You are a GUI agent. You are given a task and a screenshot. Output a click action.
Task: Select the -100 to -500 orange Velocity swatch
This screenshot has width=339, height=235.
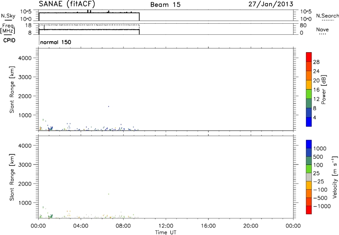[x=309, y=193]
